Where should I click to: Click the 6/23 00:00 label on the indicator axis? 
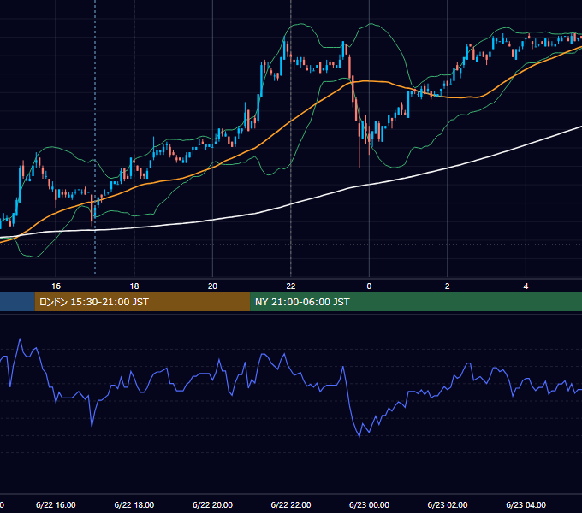(x=370, y=504)
